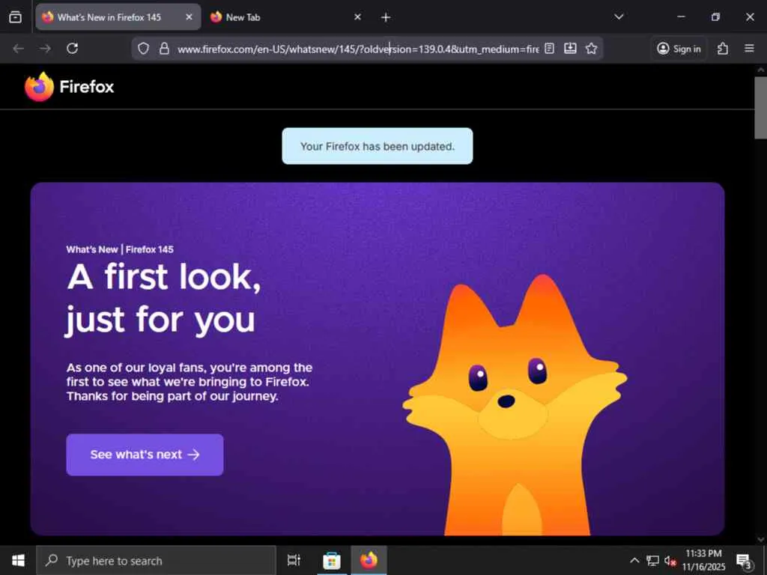Close the New Tab tab
The width and height of the screenshot is (767, 575).
[x=357, y=17]
